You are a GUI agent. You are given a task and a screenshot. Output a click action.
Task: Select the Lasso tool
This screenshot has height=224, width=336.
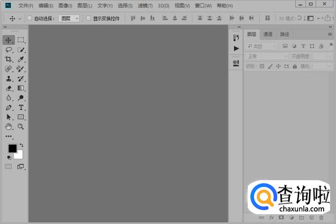8,50
